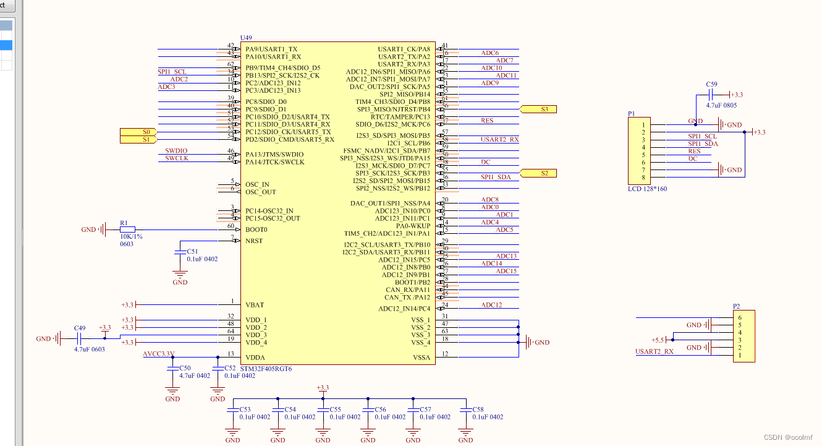
Task: Select capacitor C53 symbol
Action: 232,410
